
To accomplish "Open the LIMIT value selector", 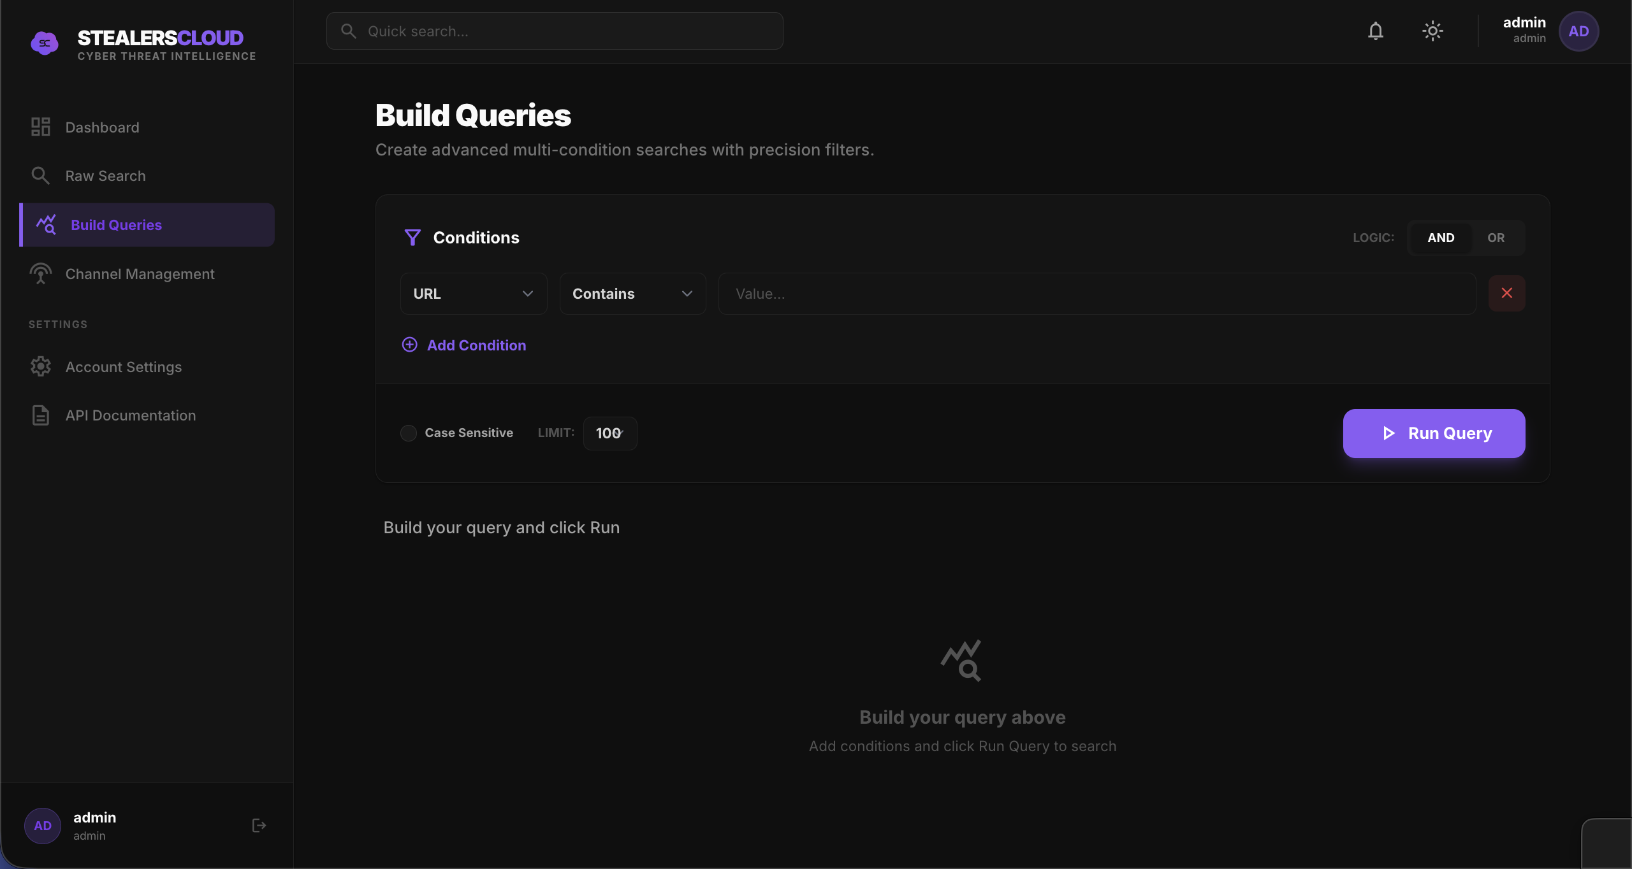I will (609, 433).
